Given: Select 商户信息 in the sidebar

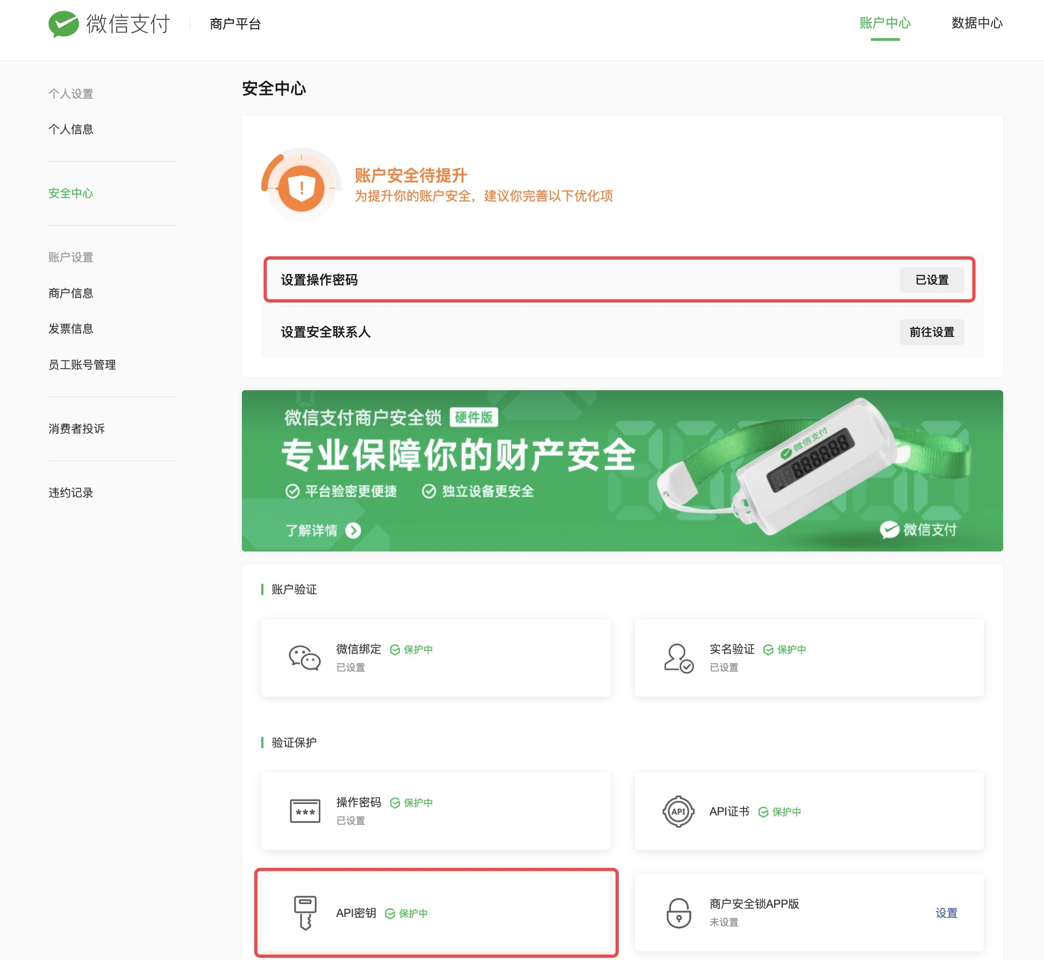Looking at the screenshot, I should 71,293.
